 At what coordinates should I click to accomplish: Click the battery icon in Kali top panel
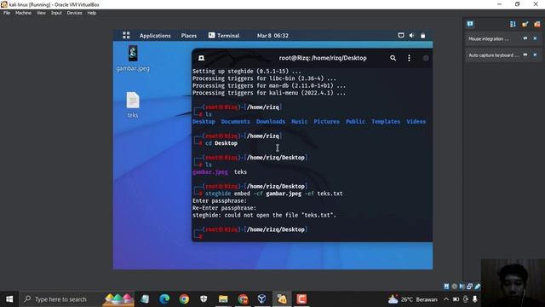pyautogui.click(x=422, y=36)
